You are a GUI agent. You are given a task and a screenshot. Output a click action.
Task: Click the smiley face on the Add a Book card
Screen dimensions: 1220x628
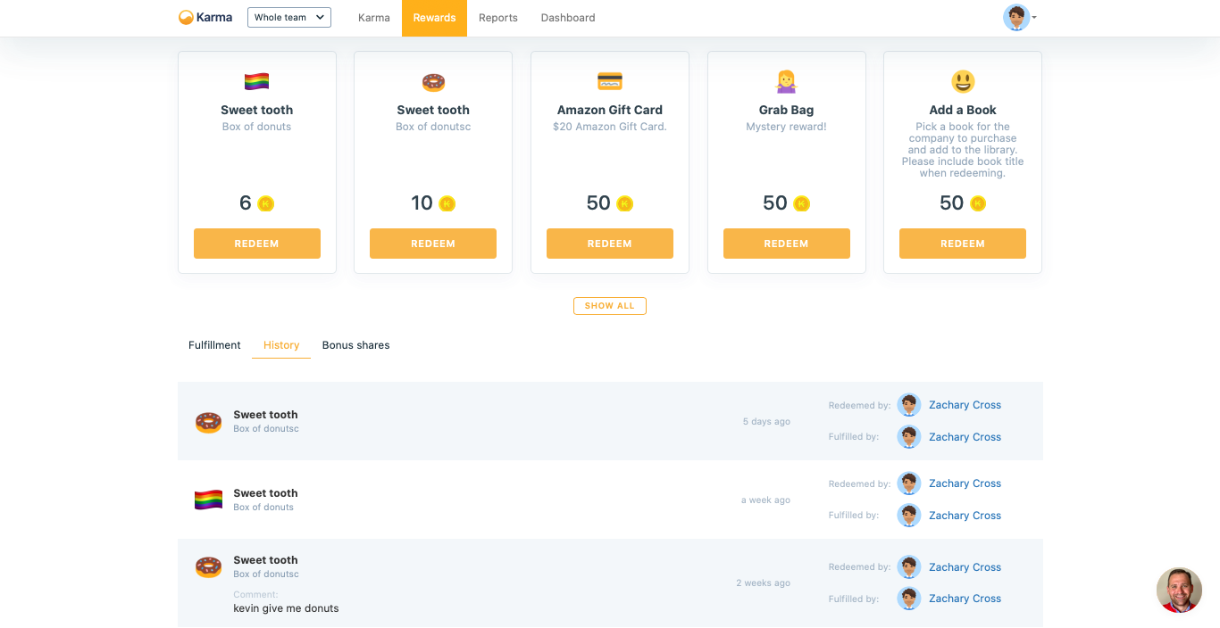point(963,82)
